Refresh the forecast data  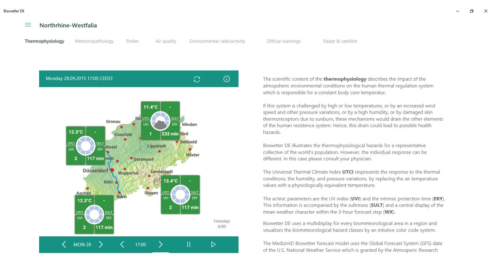197,79
